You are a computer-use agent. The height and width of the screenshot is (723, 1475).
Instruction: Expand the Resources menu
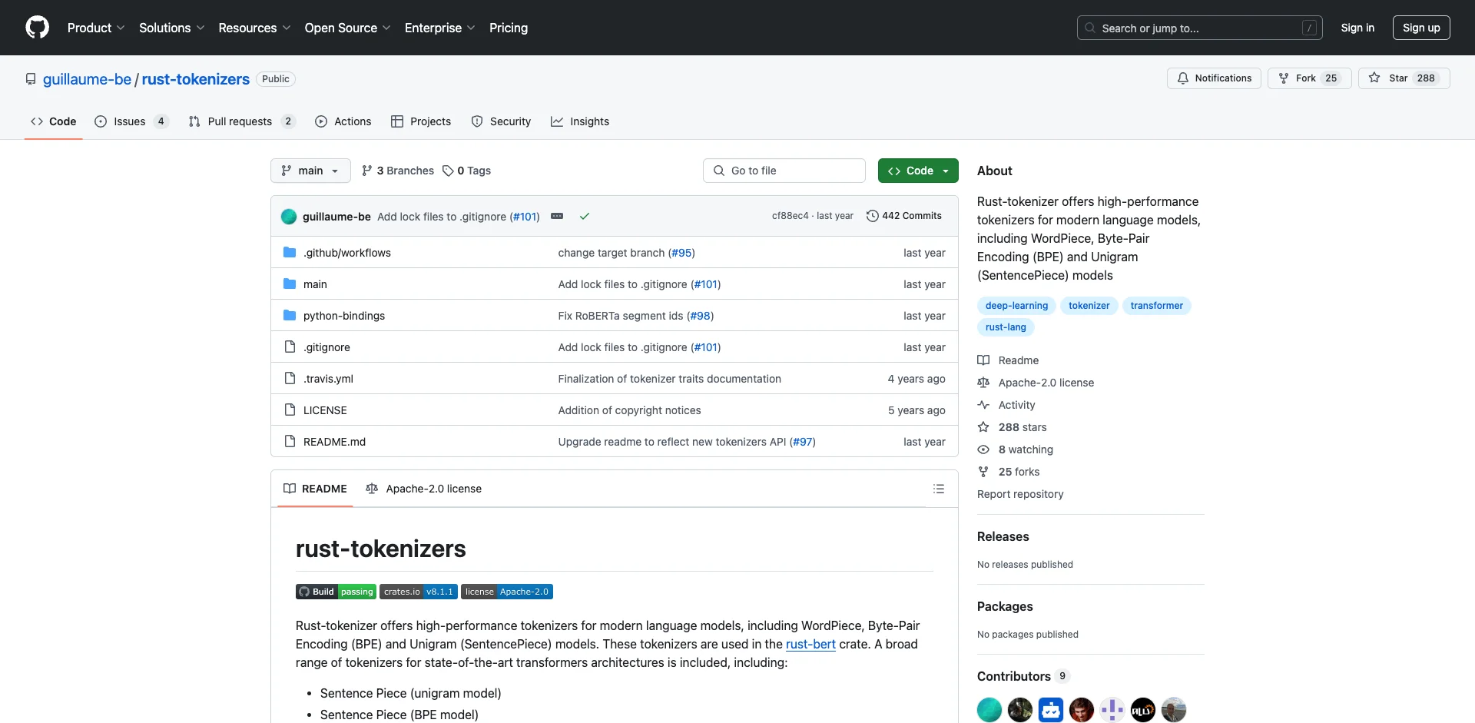(254, 28)
